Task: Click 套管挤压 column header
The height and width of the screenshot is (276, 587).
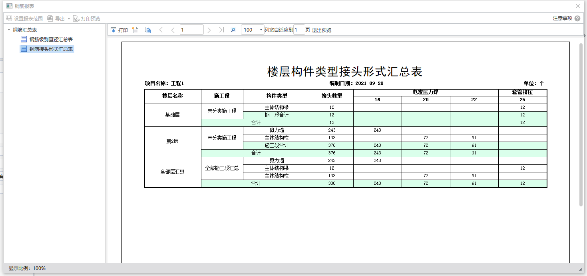Action: pos(522,92)
